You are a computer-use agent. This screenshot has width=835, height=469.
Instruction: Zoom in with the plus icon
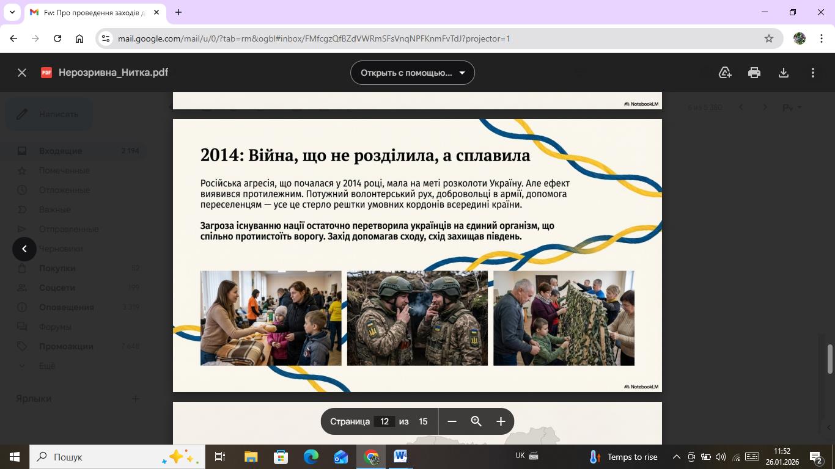pos(501,421)
